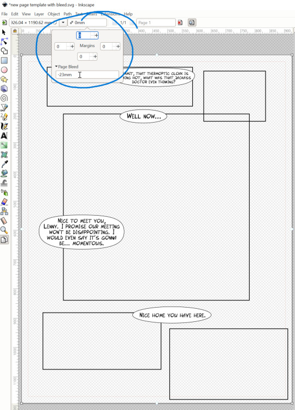Click the new page icon
The image size is (295, 410).
[x=4, y=23]
